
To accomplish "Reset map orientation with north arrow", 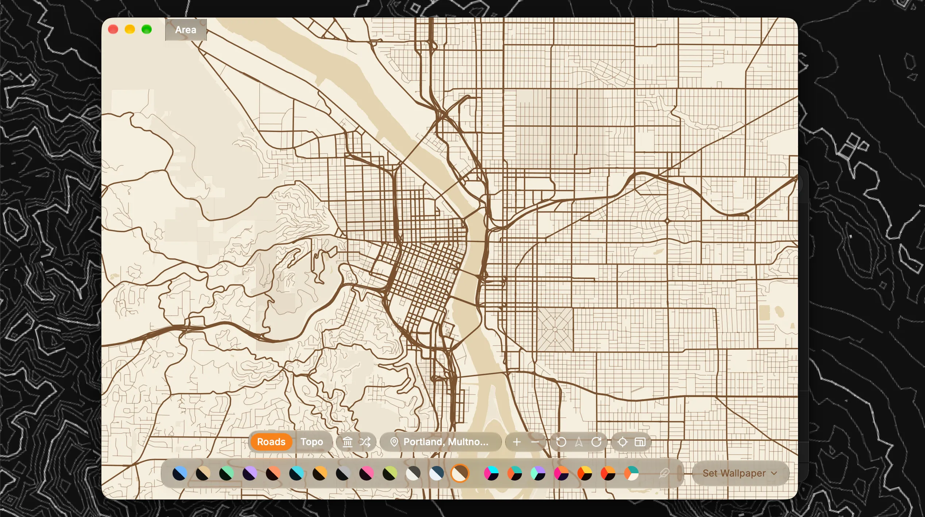I will tap(579, 442).
